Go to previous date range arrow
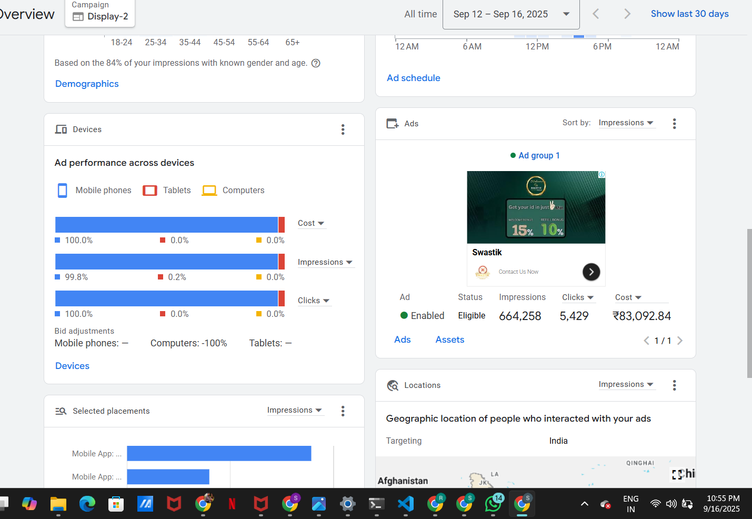 tap(596, 14)
